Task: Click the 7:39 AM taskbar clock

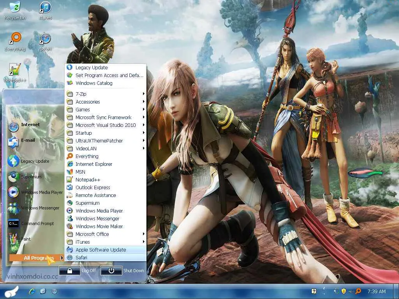Action: pyautogui.click(x=377, y=291)
